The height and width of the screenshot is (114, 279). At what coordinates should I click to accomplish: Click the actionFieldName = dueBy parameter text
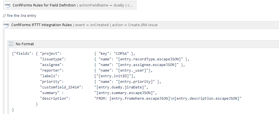[102, 5]
